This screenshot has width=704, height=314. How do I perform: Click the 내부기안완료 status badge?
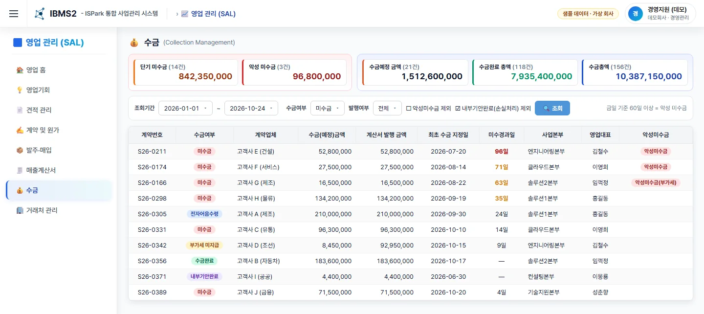point(204,277)
